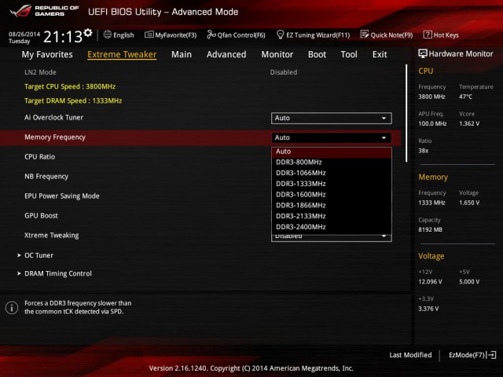The width and height of the screenshot is (503, 377).
Task: Click Ai Overclock Tuner label
Action: click(x=54, y=118)
